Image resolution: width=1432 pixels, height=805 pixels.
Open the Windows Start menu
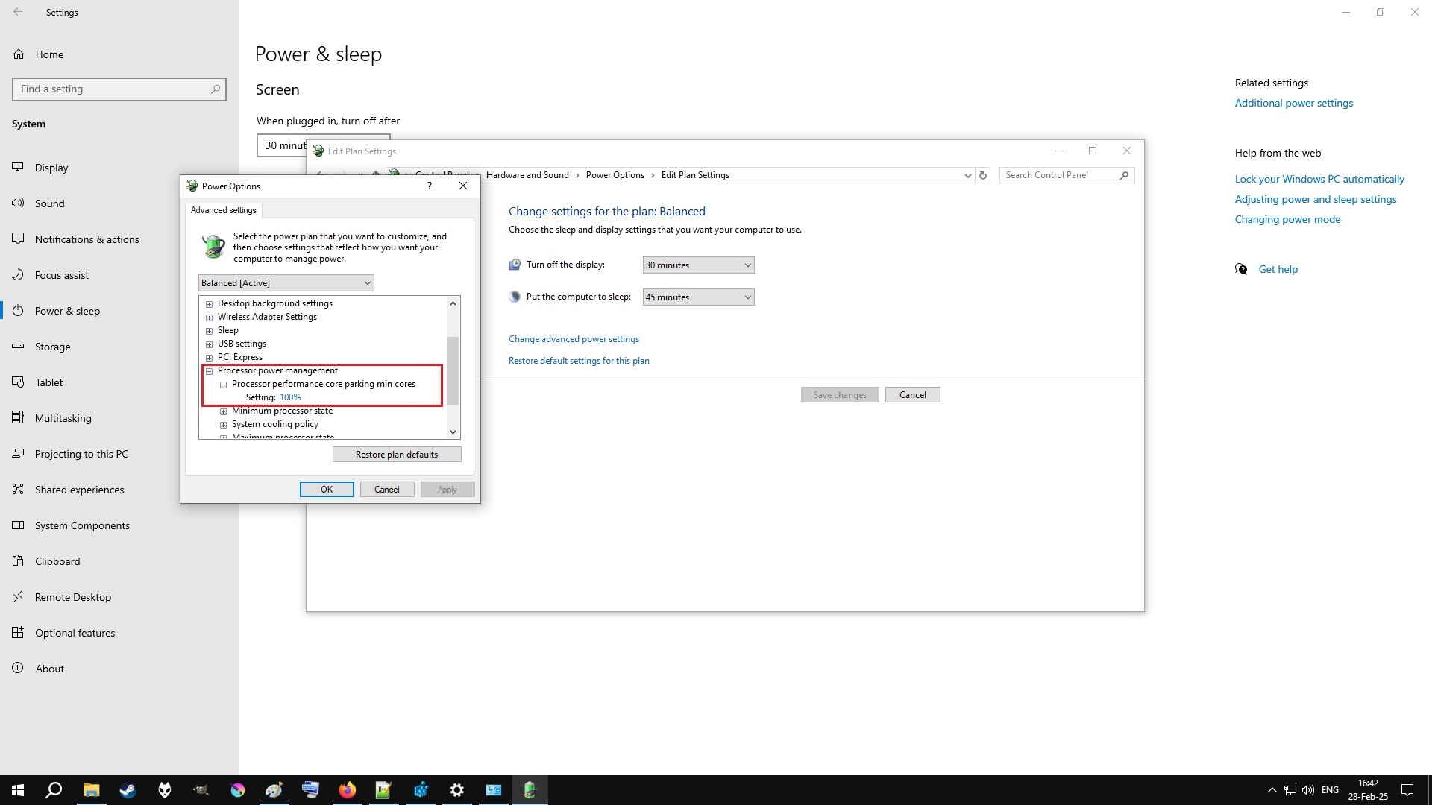tap(18, 790)
